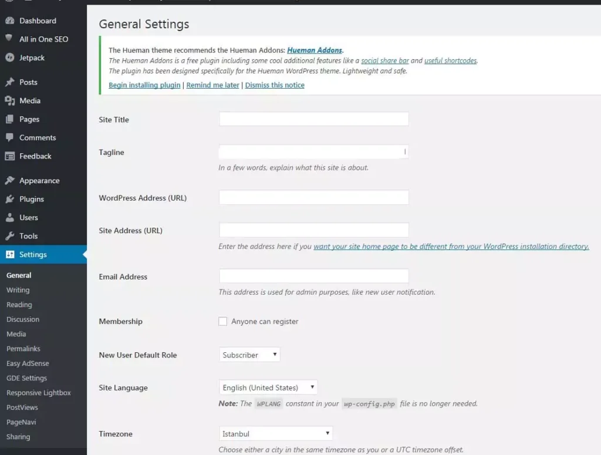Click the All in One SEO shield icon
The height and width of the screenshot is (455, 601).
[x=9, y=38]
